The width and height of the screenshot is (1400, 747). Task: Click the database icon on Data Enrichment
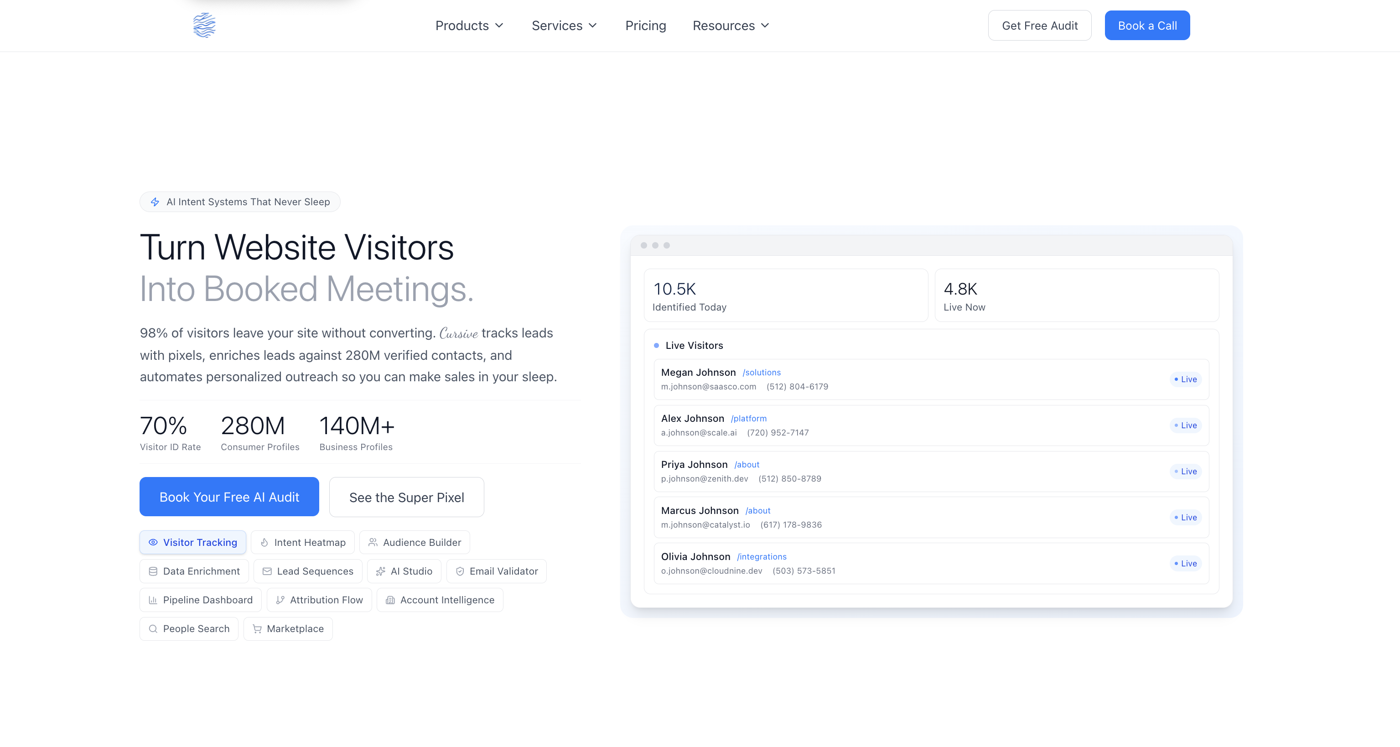tap(153, 571)
